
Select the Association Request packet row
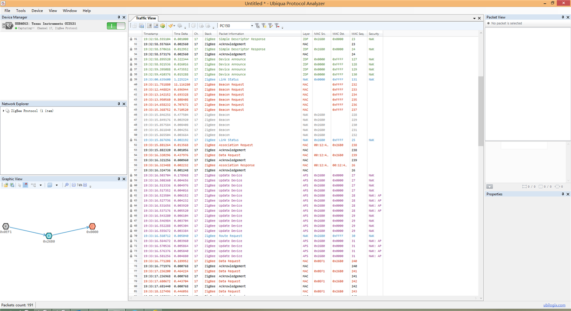(x=236, y=145)
